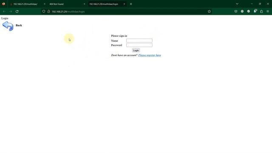Close the 404 Not Found tab
The height and width of the screenshot is (153, 272).
pyautogui.click(x=85, y=4)
